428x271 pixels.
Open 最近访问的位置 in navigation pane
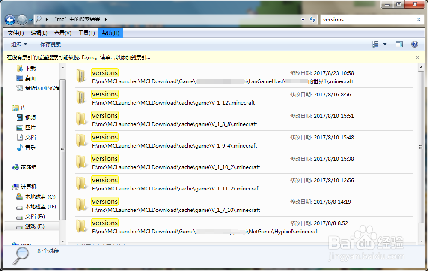click(x=38, y=88)
